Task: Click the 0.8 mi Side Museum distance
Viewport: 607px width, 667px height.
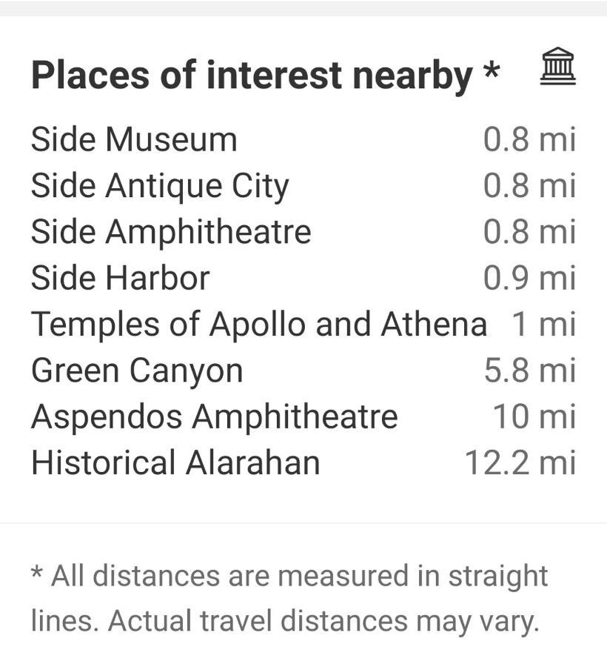Action: point(530,139)
